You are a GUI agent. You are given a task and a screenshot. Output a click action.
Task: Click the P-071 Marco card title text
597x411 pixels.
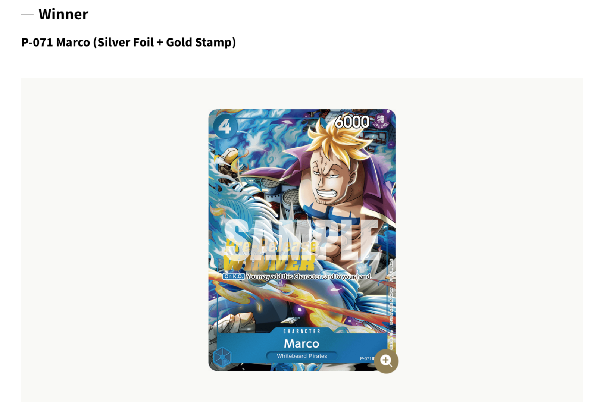[128, 42]
